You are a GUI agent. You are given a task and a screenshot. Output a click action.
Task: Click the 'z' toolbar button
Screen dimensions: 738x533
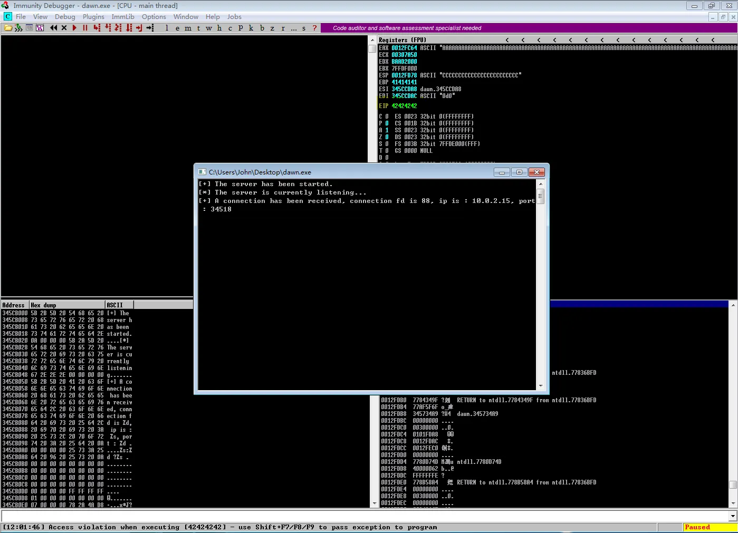[x=272, y=28]
